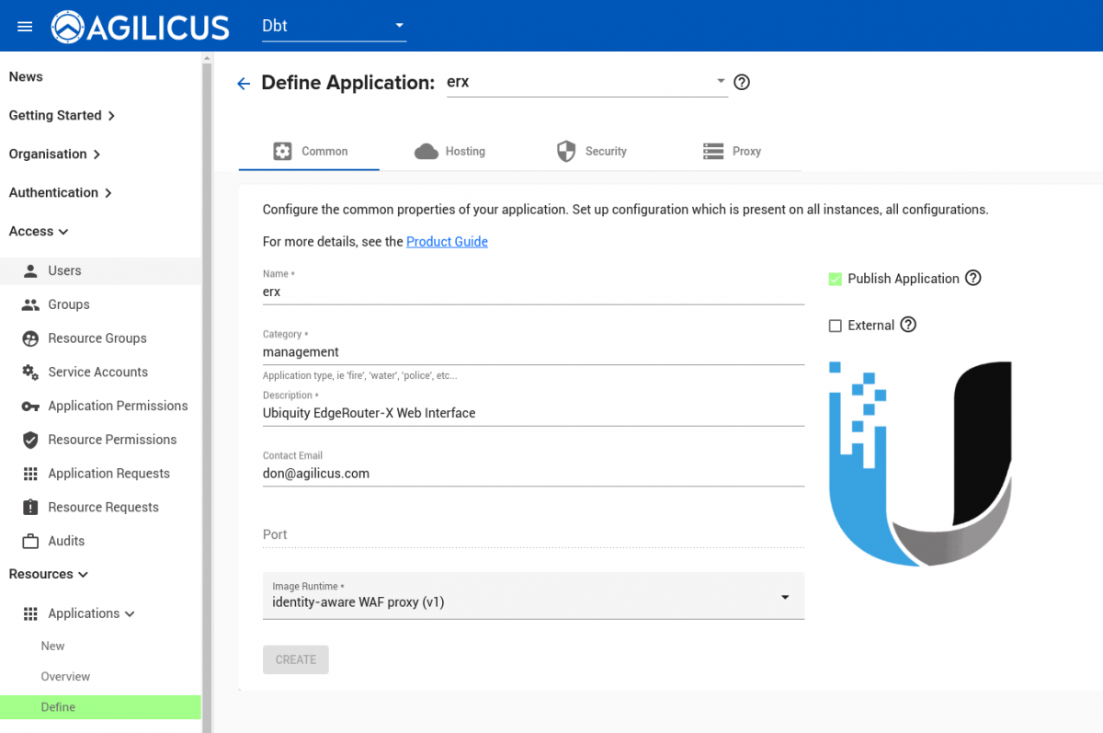Viewport: 1103px width, 733px height.
Task: Open the Dbt organisation dropdown
Action: pyautogui.click(x=398, y=25)
